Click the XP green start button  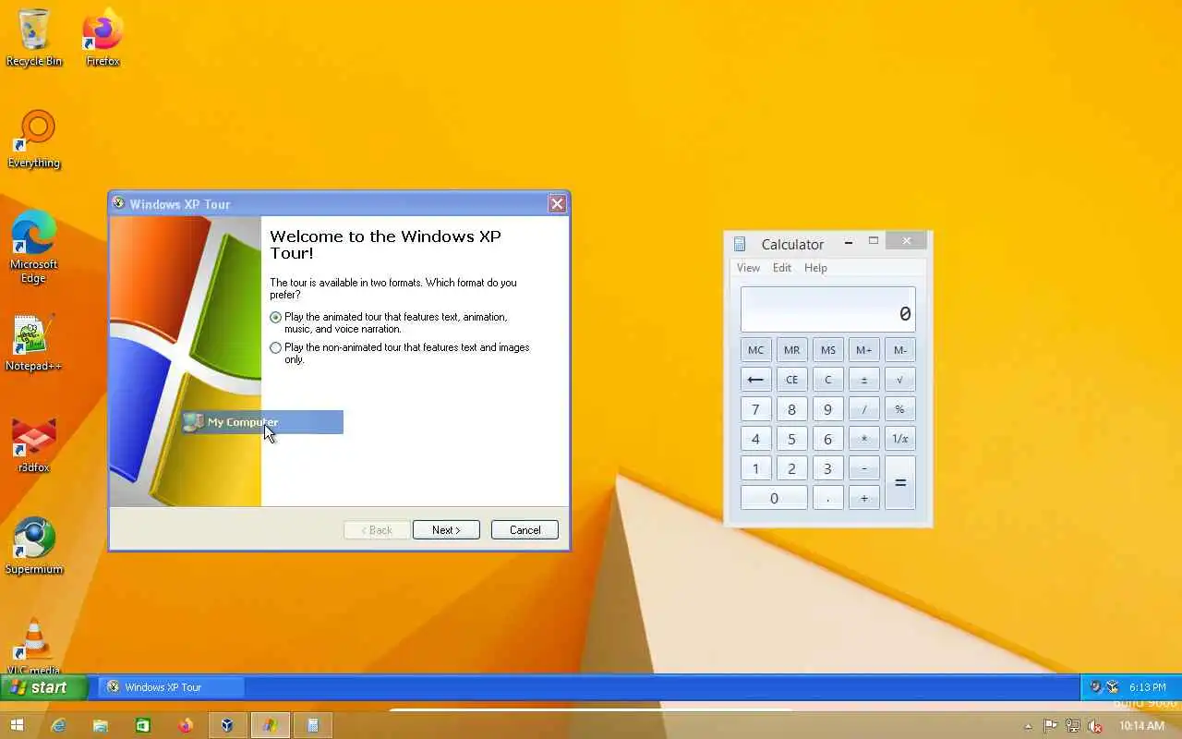pos(43,687)
